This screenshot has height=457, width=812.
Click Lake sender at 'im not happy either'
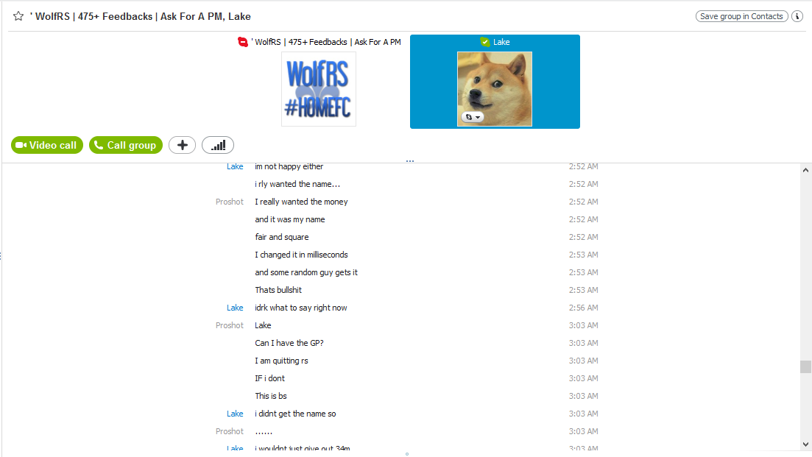(235, 166)
